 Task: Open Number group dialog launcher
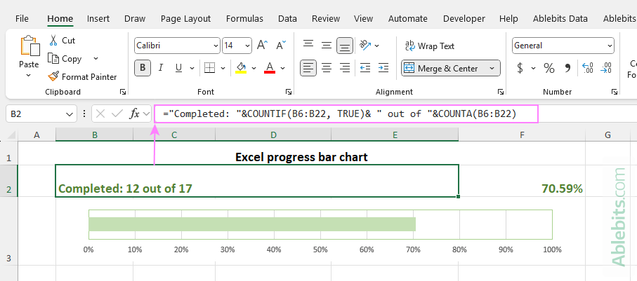click(x=615, y=92)
